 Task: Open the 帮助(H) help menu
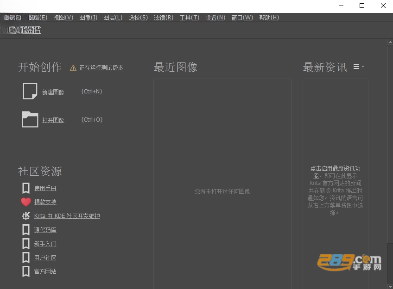269,18
